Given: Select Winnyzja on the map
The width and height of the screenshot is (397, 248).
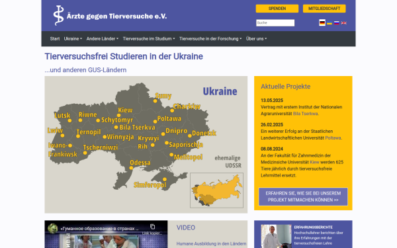Looking at the screenshot, I should pos(120,137).
